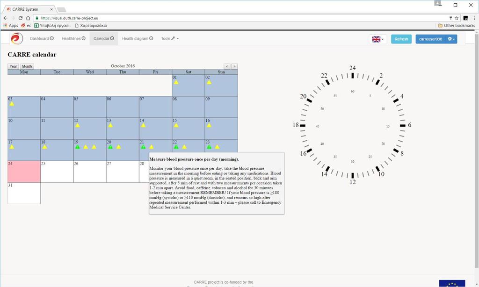Reload the page with browser refresh icon
This screenshot has height=287, width=479.
(21, 18)
